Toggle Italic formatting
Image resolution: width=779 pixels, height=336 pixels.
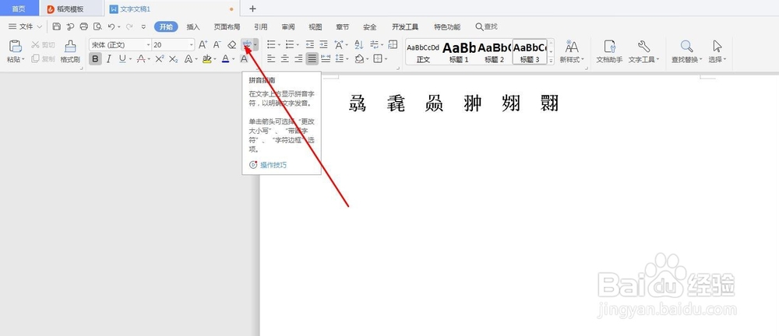click(x=109, y=59)
